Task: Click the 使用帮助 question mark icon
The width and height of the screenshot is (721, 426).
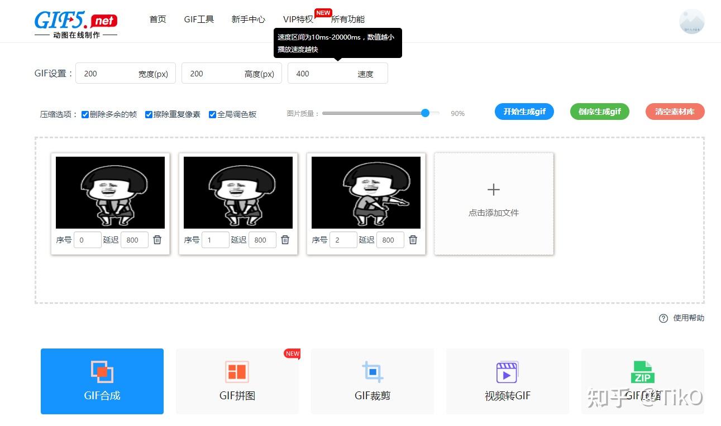Action: pos(663,318)
